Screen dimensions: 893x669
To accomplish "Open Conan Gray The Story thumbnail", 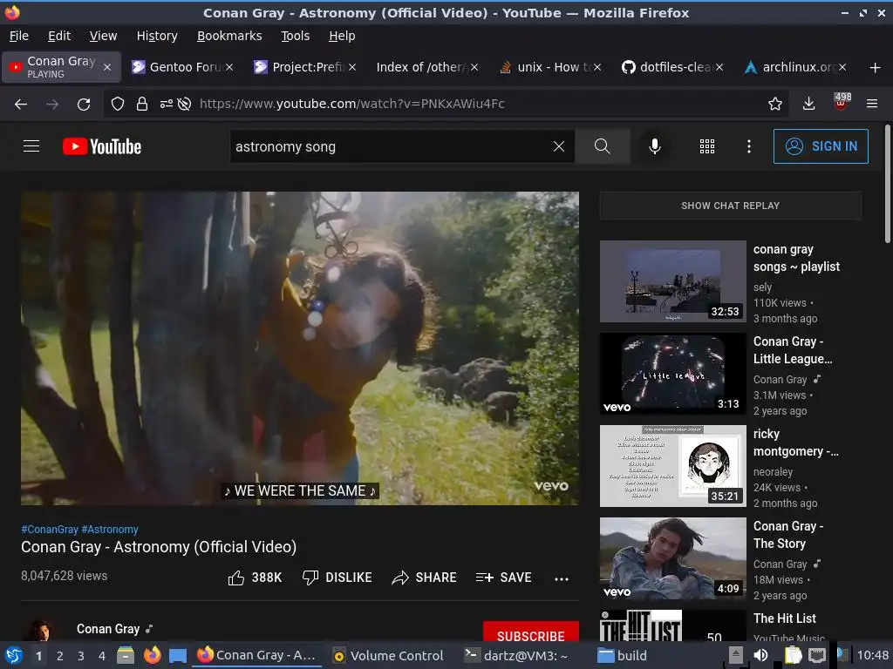I will click(x=672, y=558).
